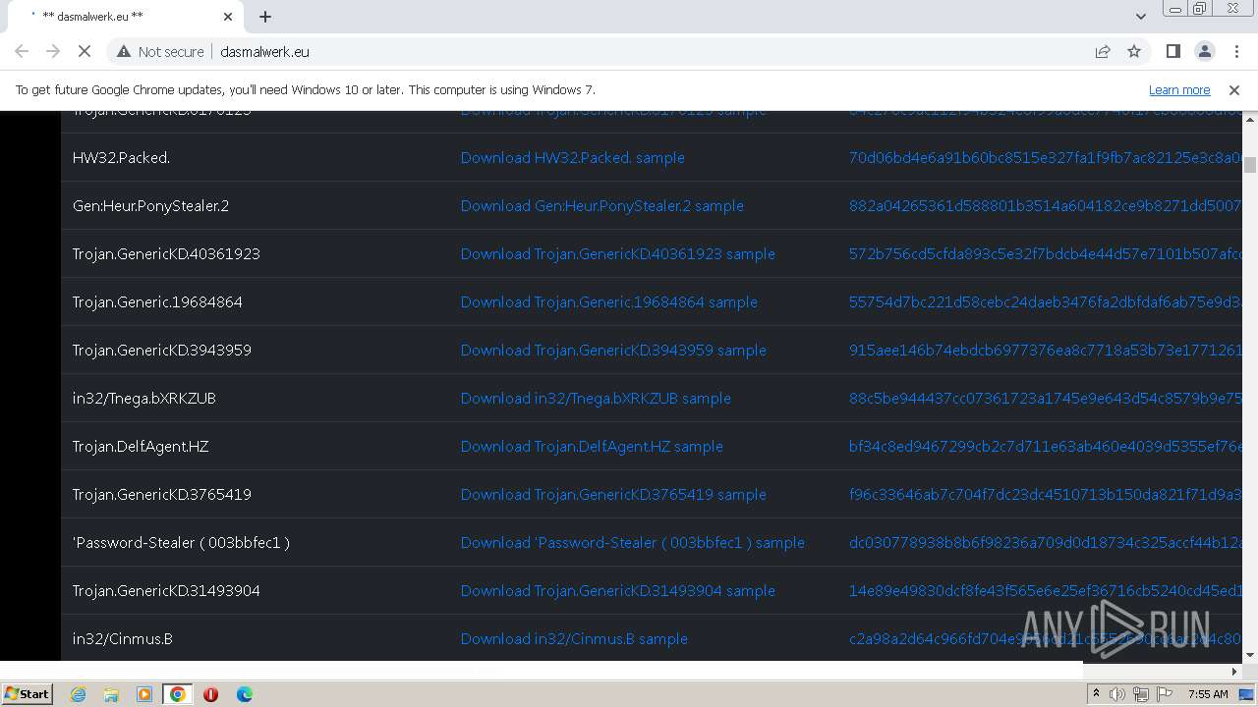Open the tab search chevron
The image size is (1258, 707).
[1140, 16]
